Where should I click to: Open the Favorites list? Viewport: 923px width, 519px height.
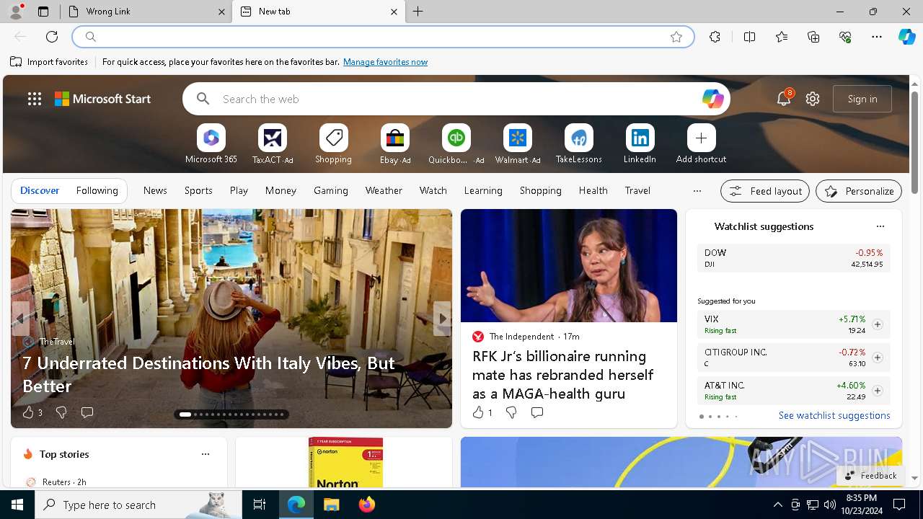[x=782, y=37]
